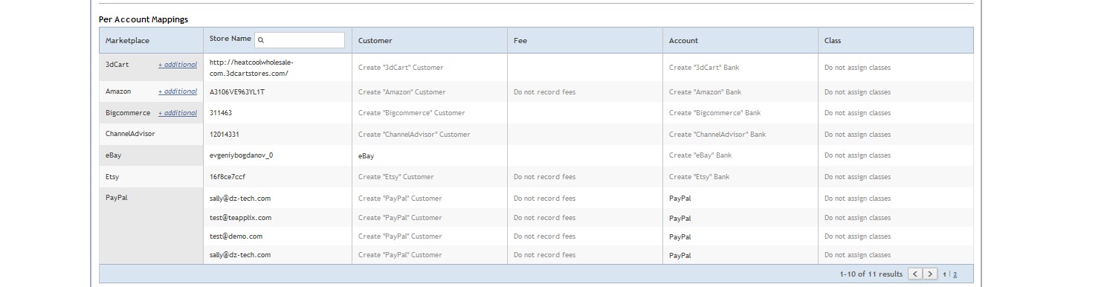Change Amazon row Do not record fees
The width and height of the screenshot is (1110, 287).
[x=544, y=92]
